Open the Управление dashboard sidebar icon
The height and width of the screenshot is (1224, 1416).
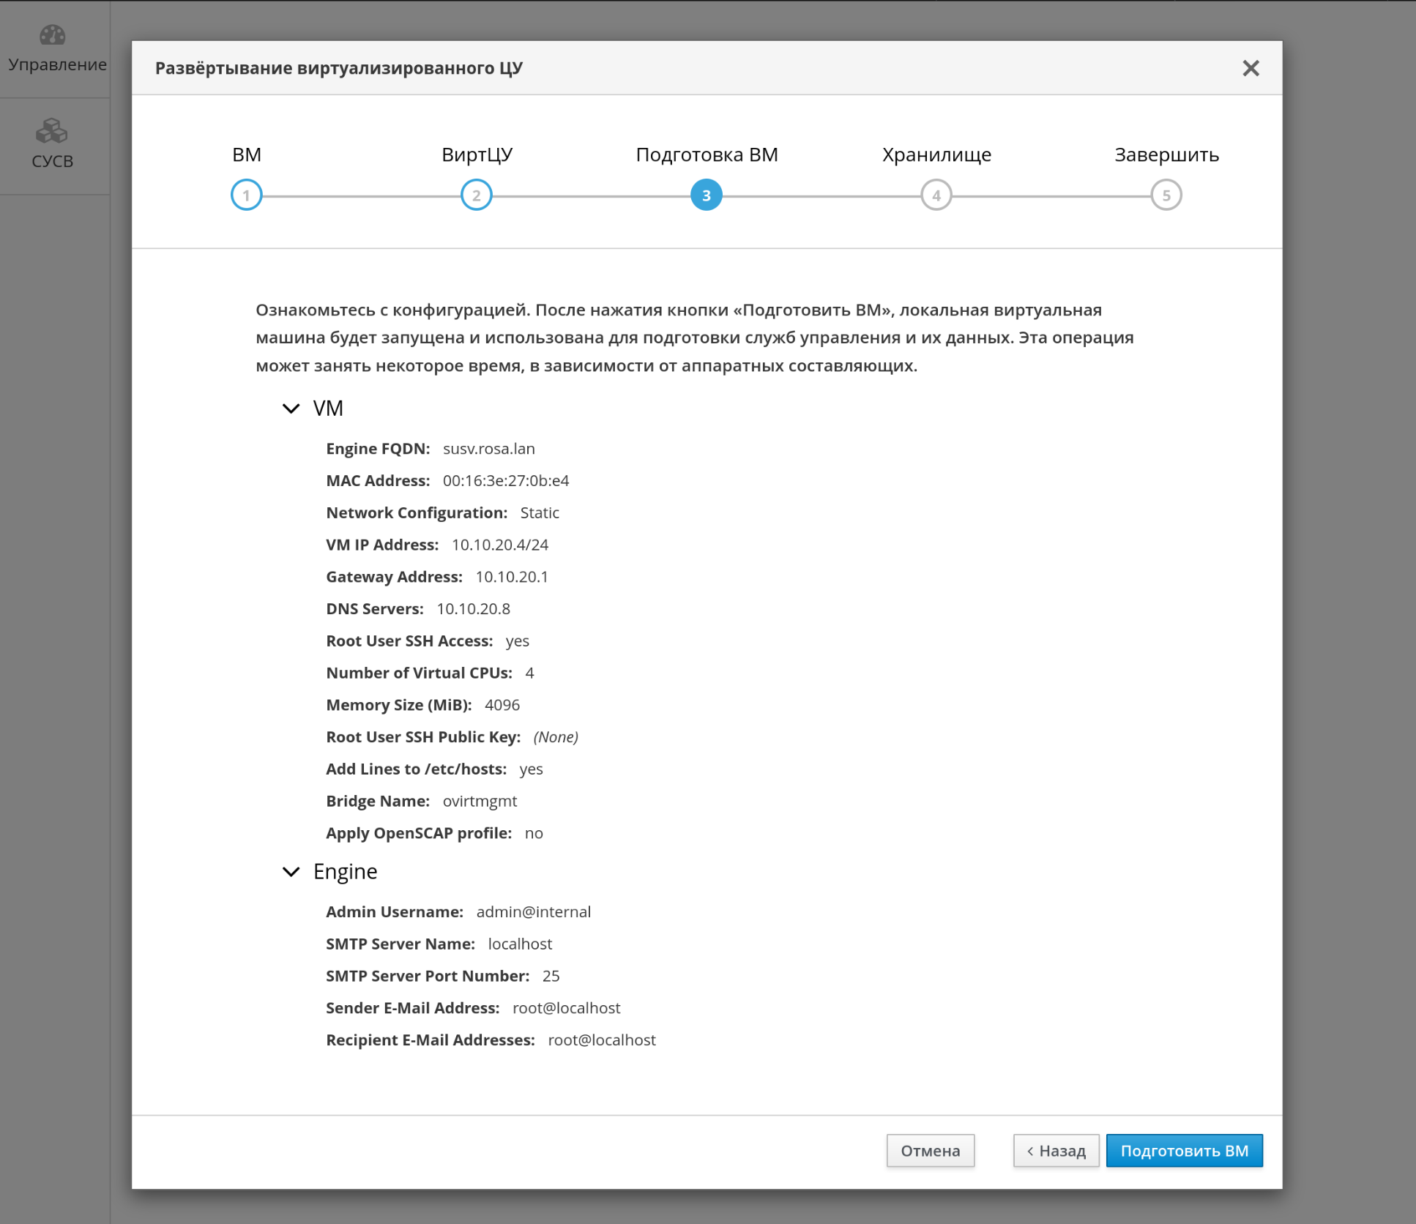[52, 36]
